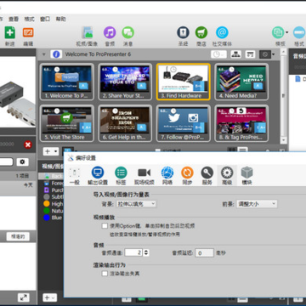This screenshot has width=306, height=306.
Task: Open the Audio music note icon
Action: tap(110, 32)
